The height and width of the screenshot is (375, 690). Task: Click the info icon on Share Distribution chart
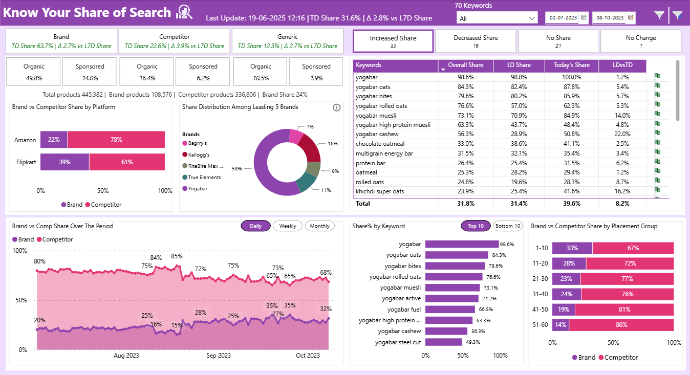pos(336,107)
